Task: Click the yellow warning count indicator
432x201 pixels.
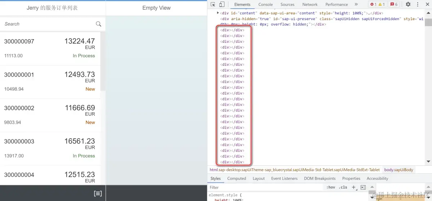Action: point(381,4)
